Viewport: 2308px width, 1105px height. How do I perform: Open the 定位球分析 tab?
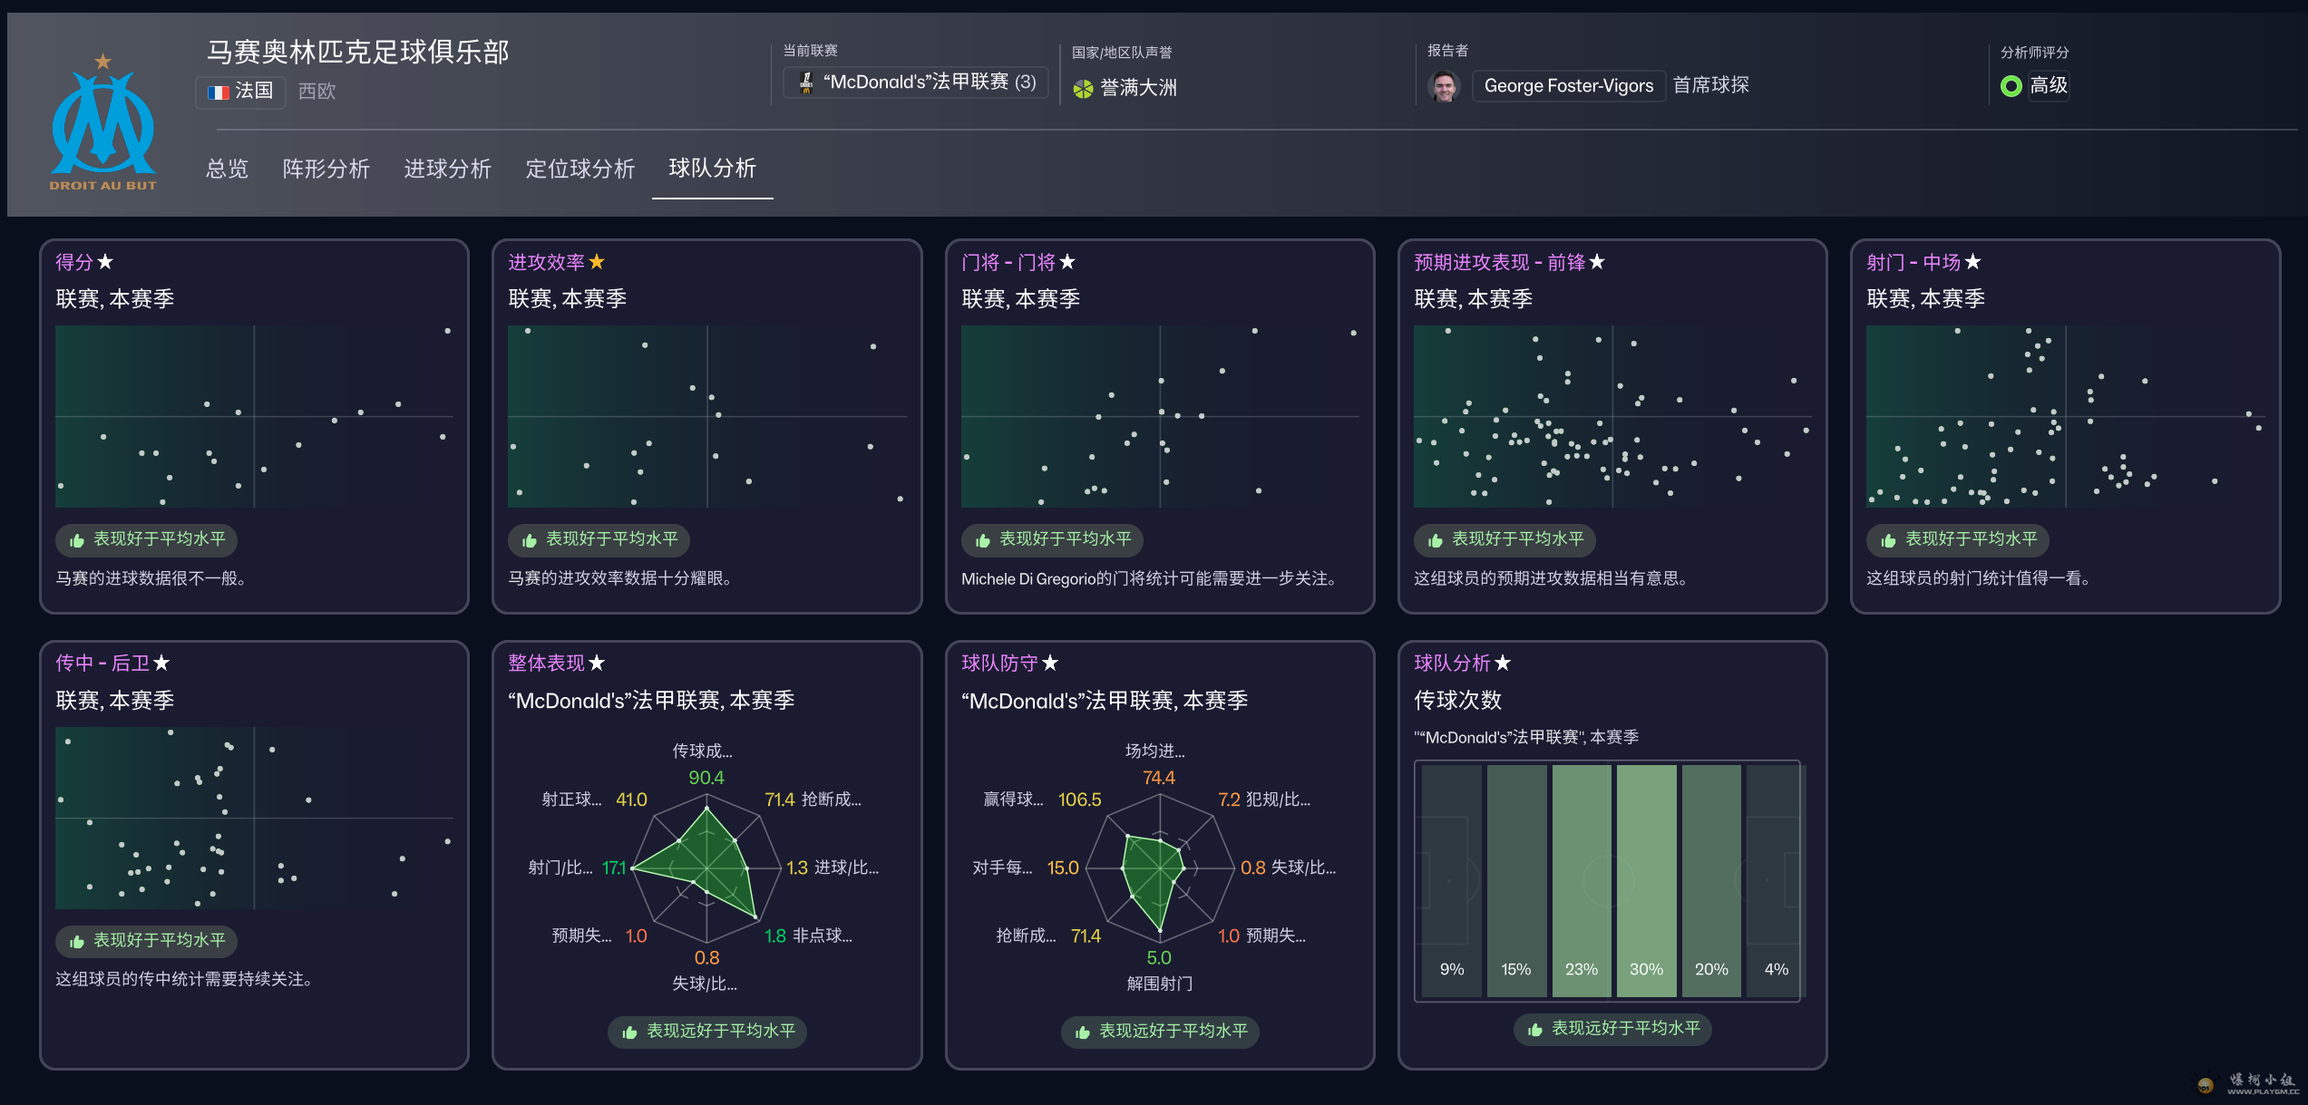pos(579,169)
